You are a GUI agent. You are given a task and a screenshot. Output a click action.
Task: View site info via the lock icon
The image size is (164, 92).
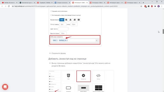pyautogui.click(x=13, y=6)
